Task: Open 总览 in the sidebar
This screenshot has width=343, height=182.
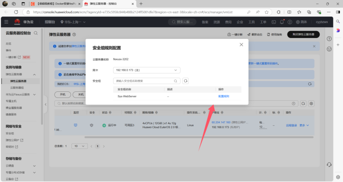Action: [x=8, y=44]
